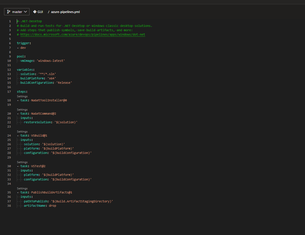Screen dimensions: 305x235
Task: Open Settings above the NuGetToolInstaller@0 task
Action: 22,96
